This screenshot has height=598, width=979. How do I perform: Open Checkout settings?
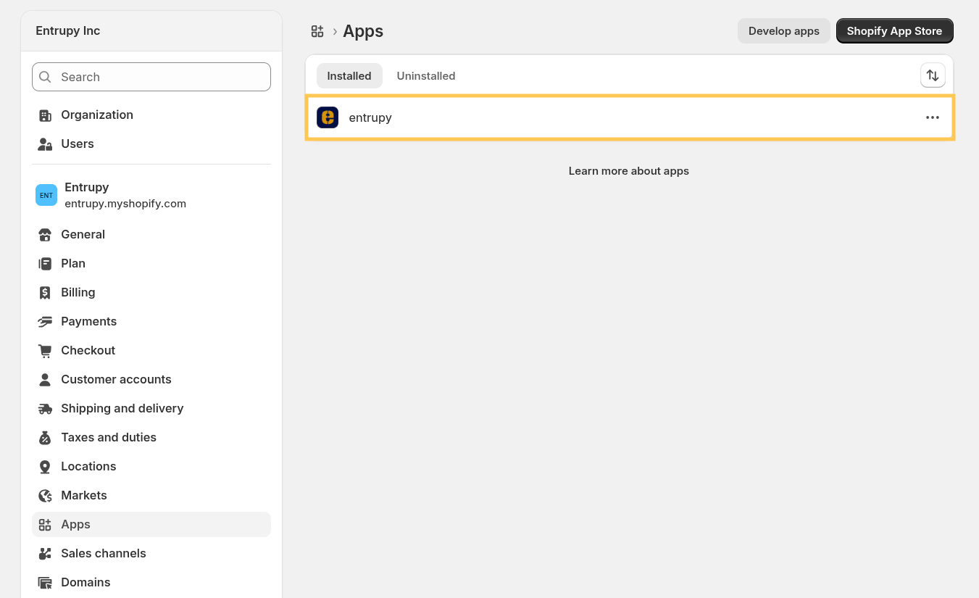(x=151, y=351)
